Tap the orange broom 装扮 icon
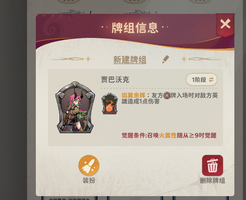This screenshot has height=200, width=246. [x=89, y=165]
